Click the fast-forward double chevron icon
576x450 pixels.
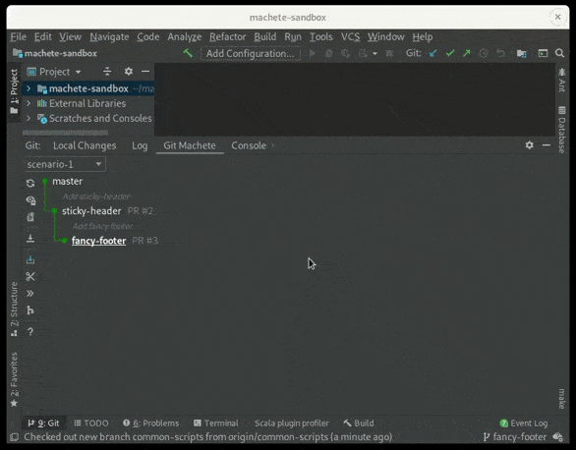(x=30, y=293)
